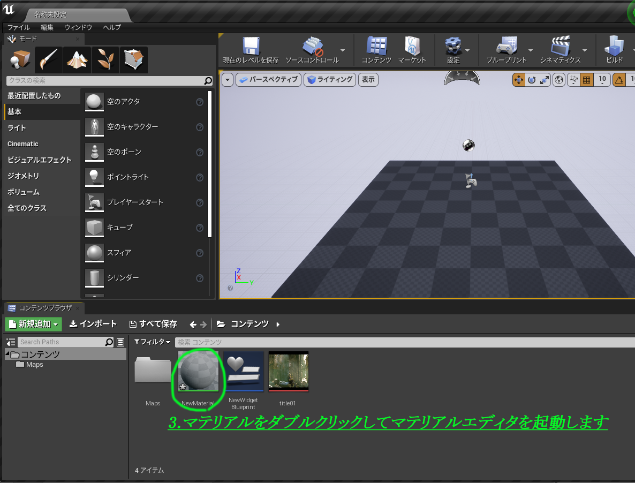Select the NewWidgetBlueprint asset thumbnail
Screen dimensions: 635x483
coord(244,371)
